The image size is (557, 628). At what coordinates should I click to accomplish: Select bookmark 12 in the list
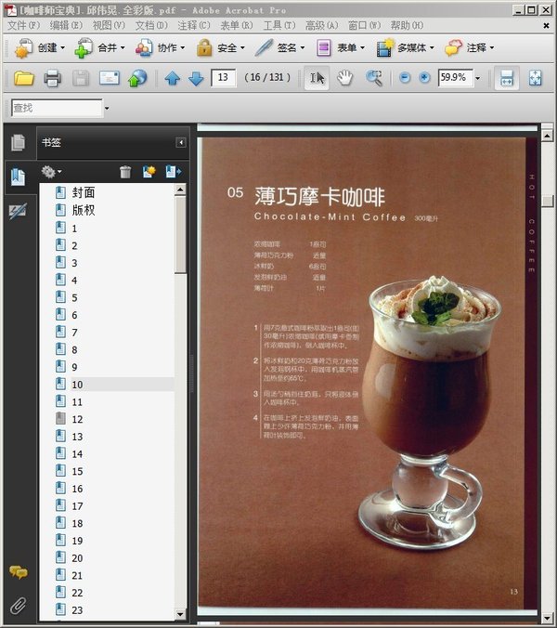click(77, 419)
